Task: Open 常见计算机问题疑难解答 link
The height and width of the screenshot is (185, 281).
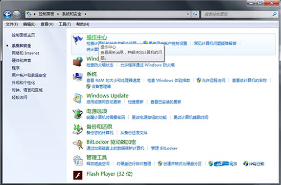Action: point(215,43)
